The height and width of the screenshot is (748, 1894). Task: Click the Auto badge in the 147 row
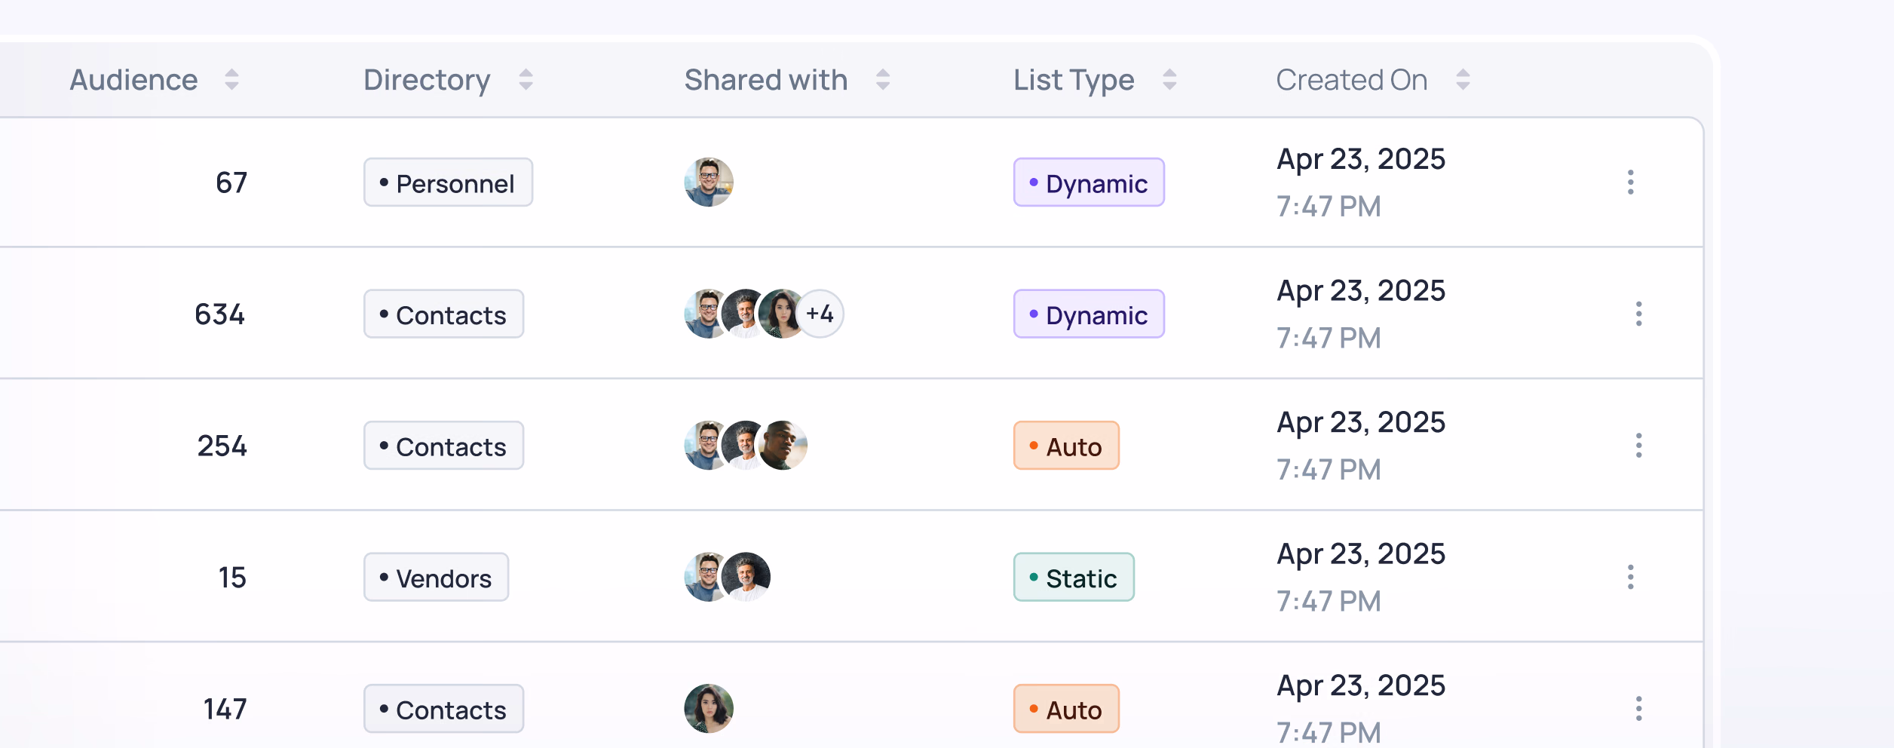1066,709
